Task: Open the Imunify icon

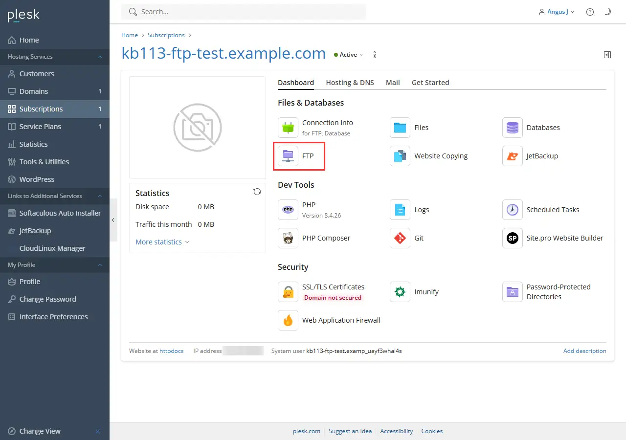Action: point(400,292)
